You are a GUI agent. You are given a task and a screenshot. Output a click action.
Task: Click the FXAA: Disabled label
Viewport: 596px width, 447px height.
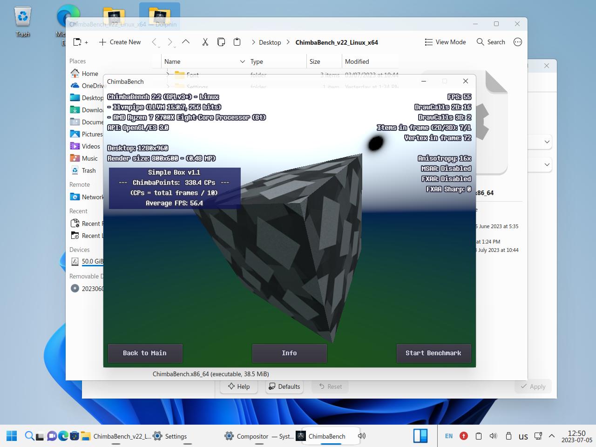[x=446, y=179]
